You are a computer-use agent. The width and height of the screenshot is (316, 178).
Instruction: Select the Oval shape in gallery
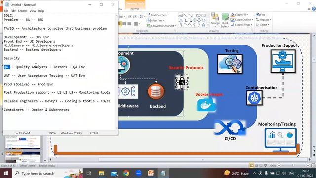click(x=199, y=15)
